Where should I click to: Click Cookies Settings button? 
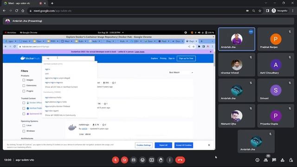pos(144,145)
